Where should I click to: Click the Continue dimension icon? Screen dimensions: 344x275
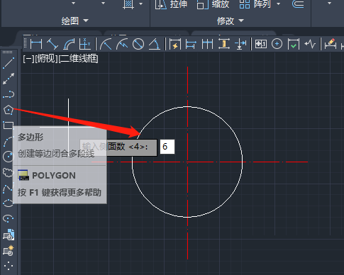point(207,44)
